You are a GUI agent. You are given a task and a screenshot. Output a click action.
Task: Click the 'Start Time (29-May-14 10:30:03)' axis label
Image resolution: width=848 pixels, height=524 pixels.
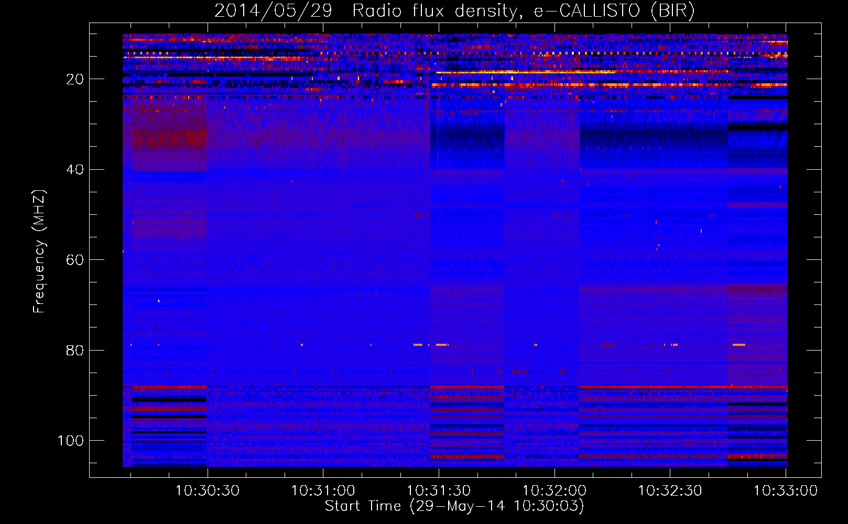tap(454, 506)
